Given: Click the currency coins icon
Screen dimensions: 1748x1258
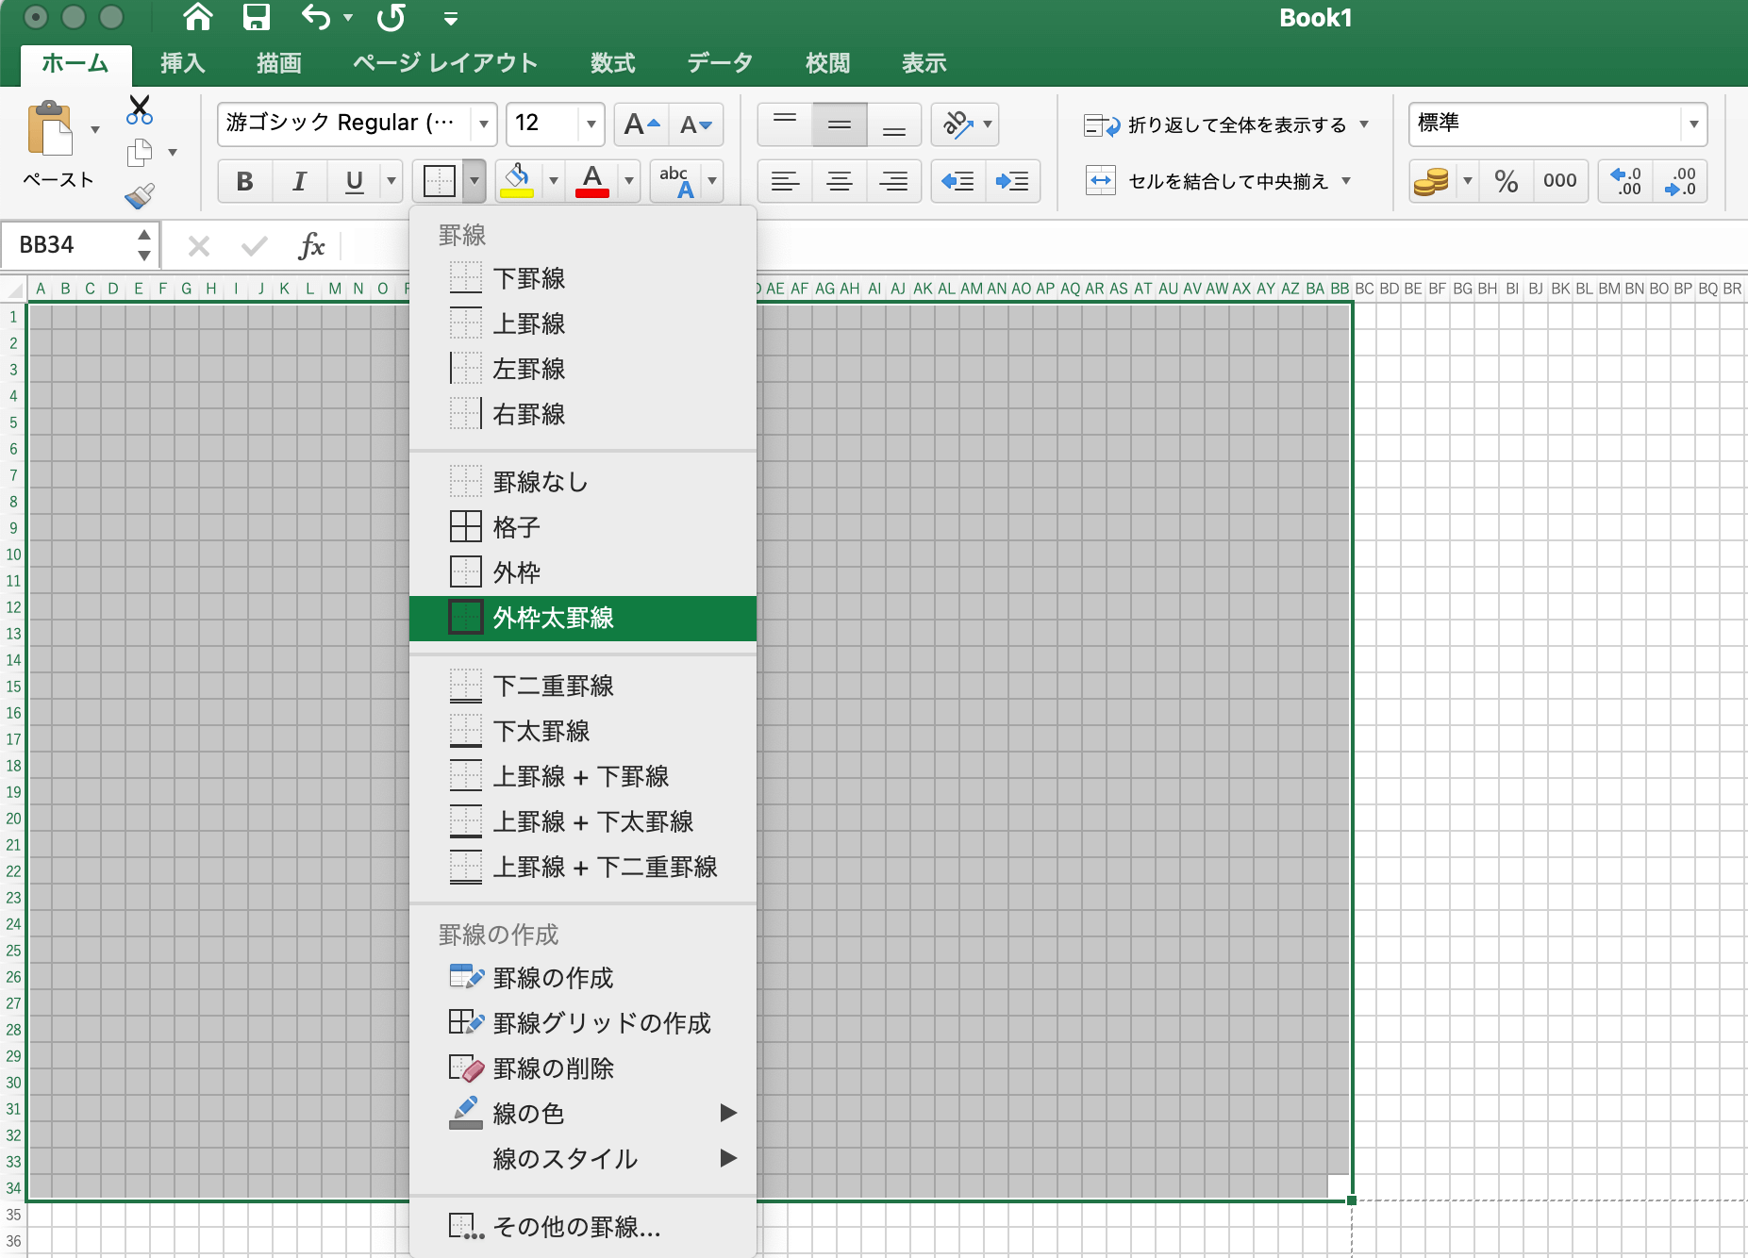Looking at the screenshot, I should pyautogui.click(x=1432, y=181).
